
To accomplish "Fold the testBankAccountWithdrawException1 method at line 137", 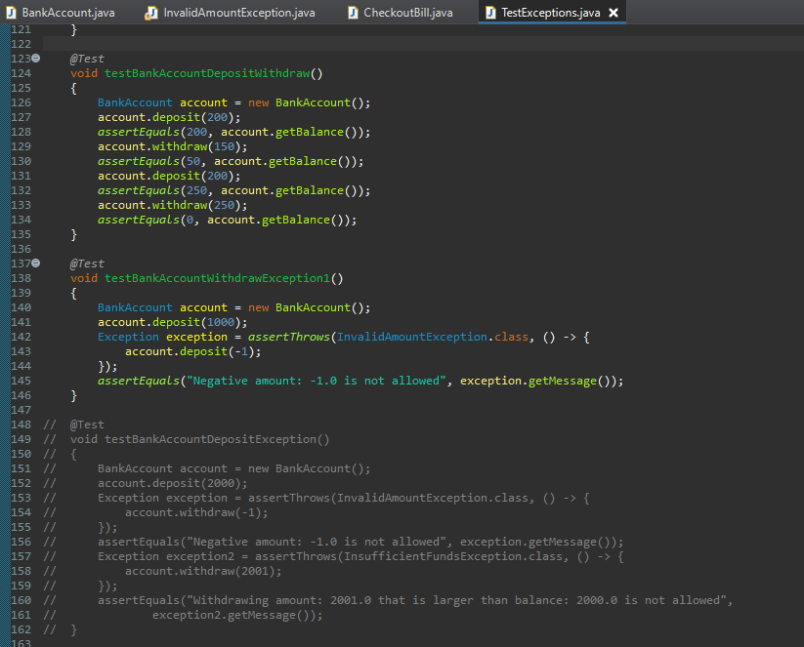I will (36, 263).
